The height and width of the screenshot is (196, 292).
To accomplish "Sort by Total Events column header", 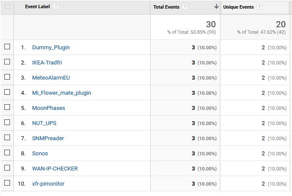I will tap(166, 7).
